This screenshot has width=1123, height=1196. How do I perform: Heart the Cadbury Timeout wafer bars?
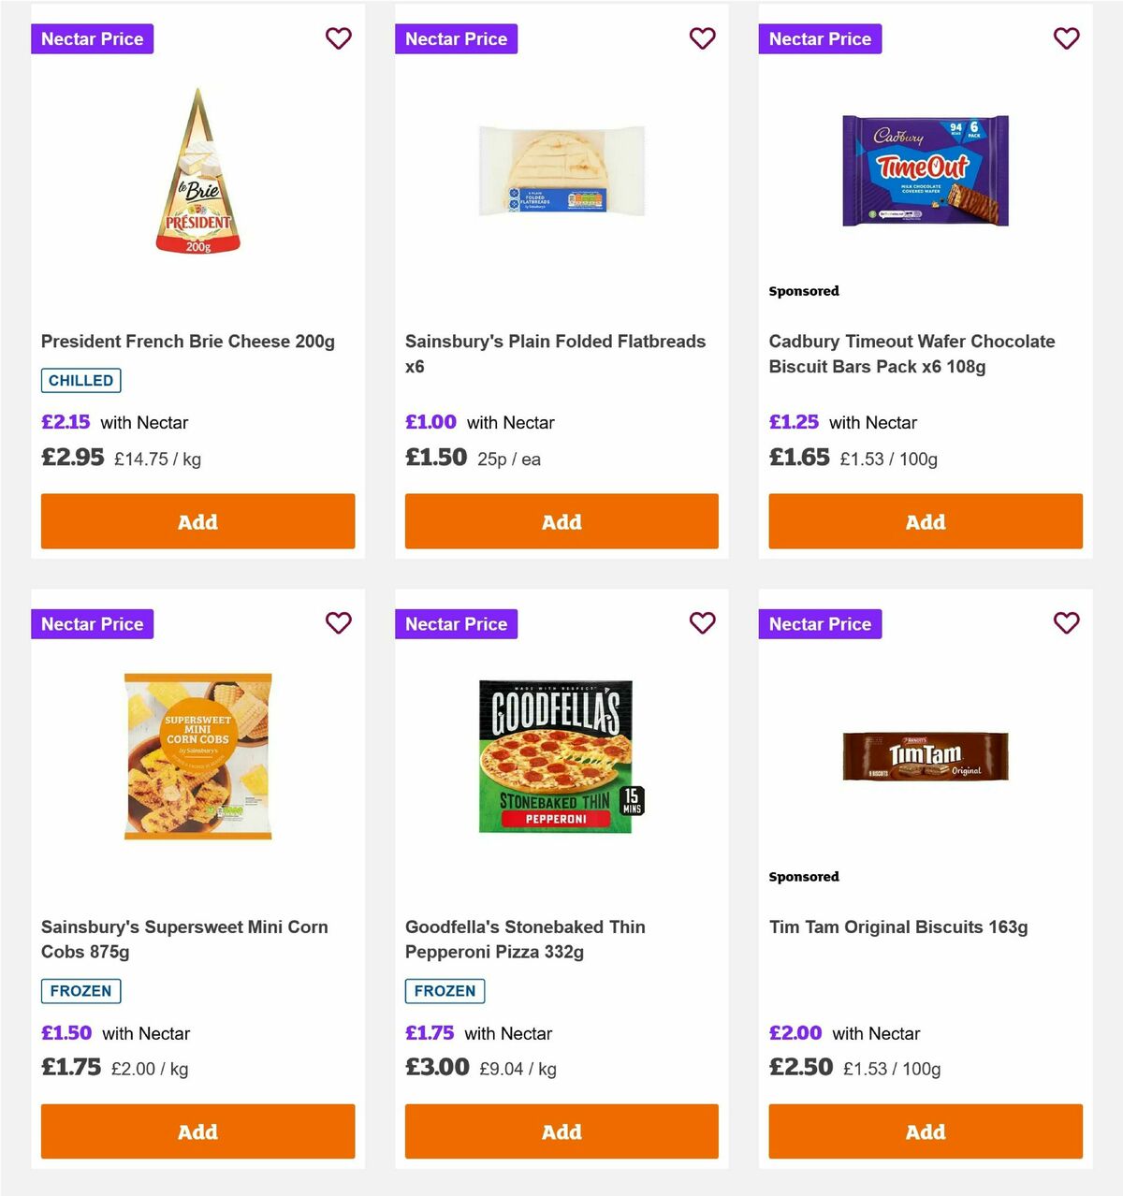coord(1066,38)
